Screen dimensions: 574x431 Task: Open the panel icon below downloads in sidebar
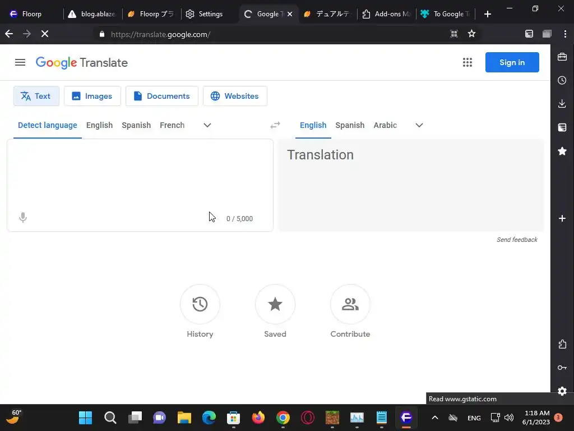click(562, 127)
